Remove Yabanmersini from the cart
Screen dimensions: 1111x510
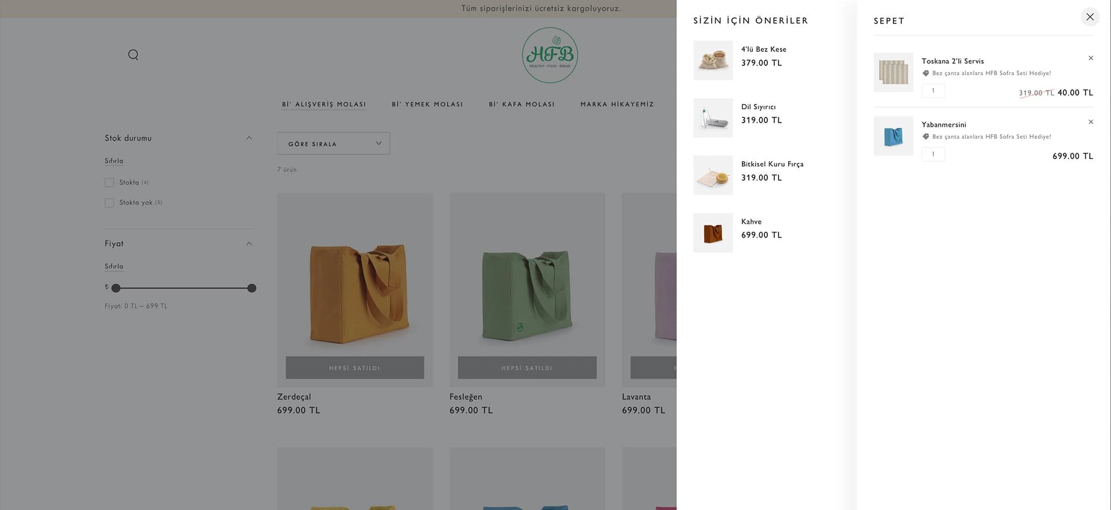click(1091, 122)
